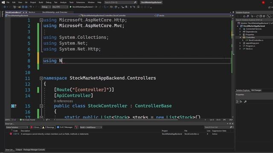The image size is (273, 153).
Task: Open the Any CPU platform dropdown
Action: [x=60, y=7]
